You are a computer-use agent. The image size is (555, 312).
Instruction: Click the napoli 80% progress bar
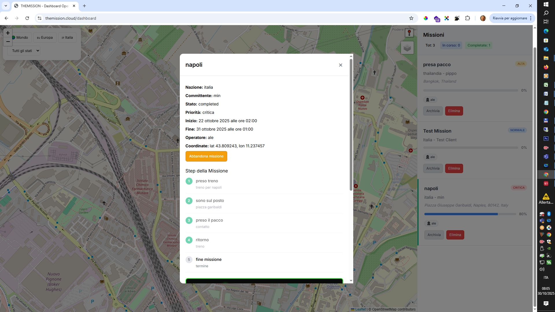[x=470, y=214]
